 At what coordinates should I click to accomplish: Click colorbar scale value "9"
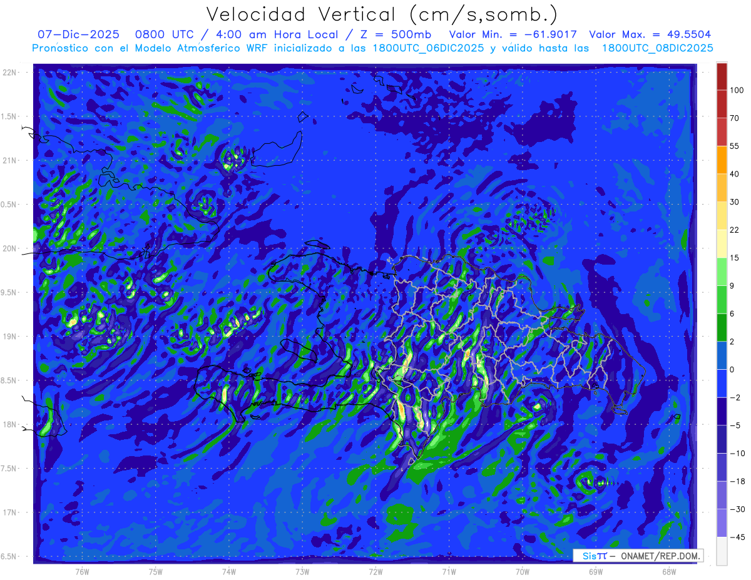tap(732, 286)
